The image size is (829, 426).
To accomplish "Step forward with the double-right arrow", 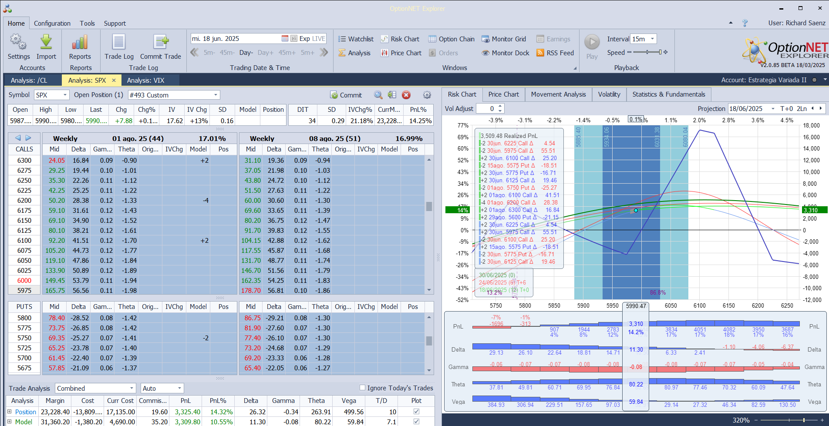I will coord(324,53).
